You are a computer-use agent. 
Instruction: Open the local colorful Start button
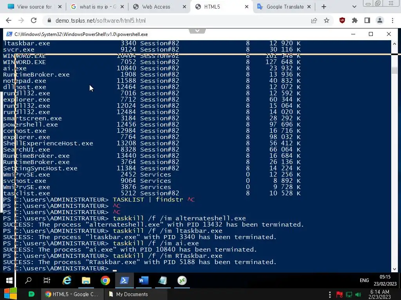tap(11, 294)
